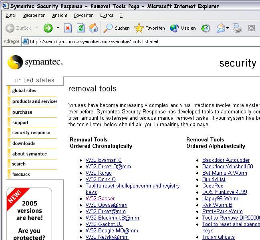Open Favoriten with the star icon
Image resolution: width=260 pixels, height=240 pixels.
click(149, 28)
